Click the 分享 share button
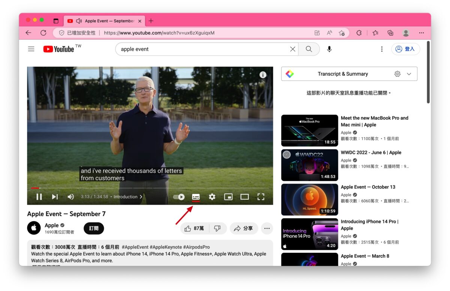 pos(243,228)
